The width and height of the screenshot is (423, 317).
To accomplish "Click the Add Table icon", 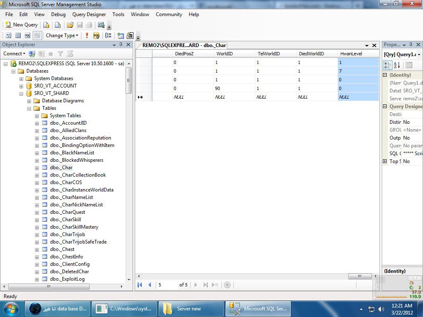I will [x=121, y=35].
